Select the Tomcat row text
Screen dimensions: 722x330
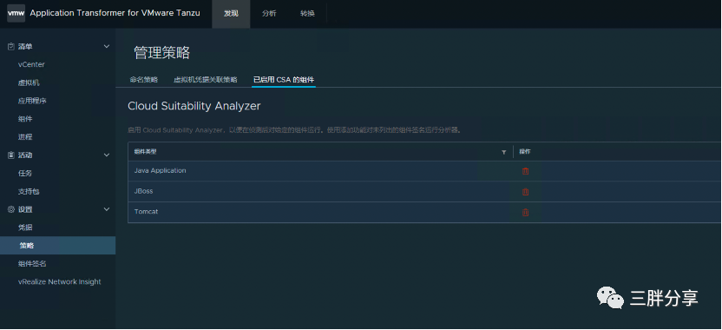pyautogui.click(x=146, y=212)
